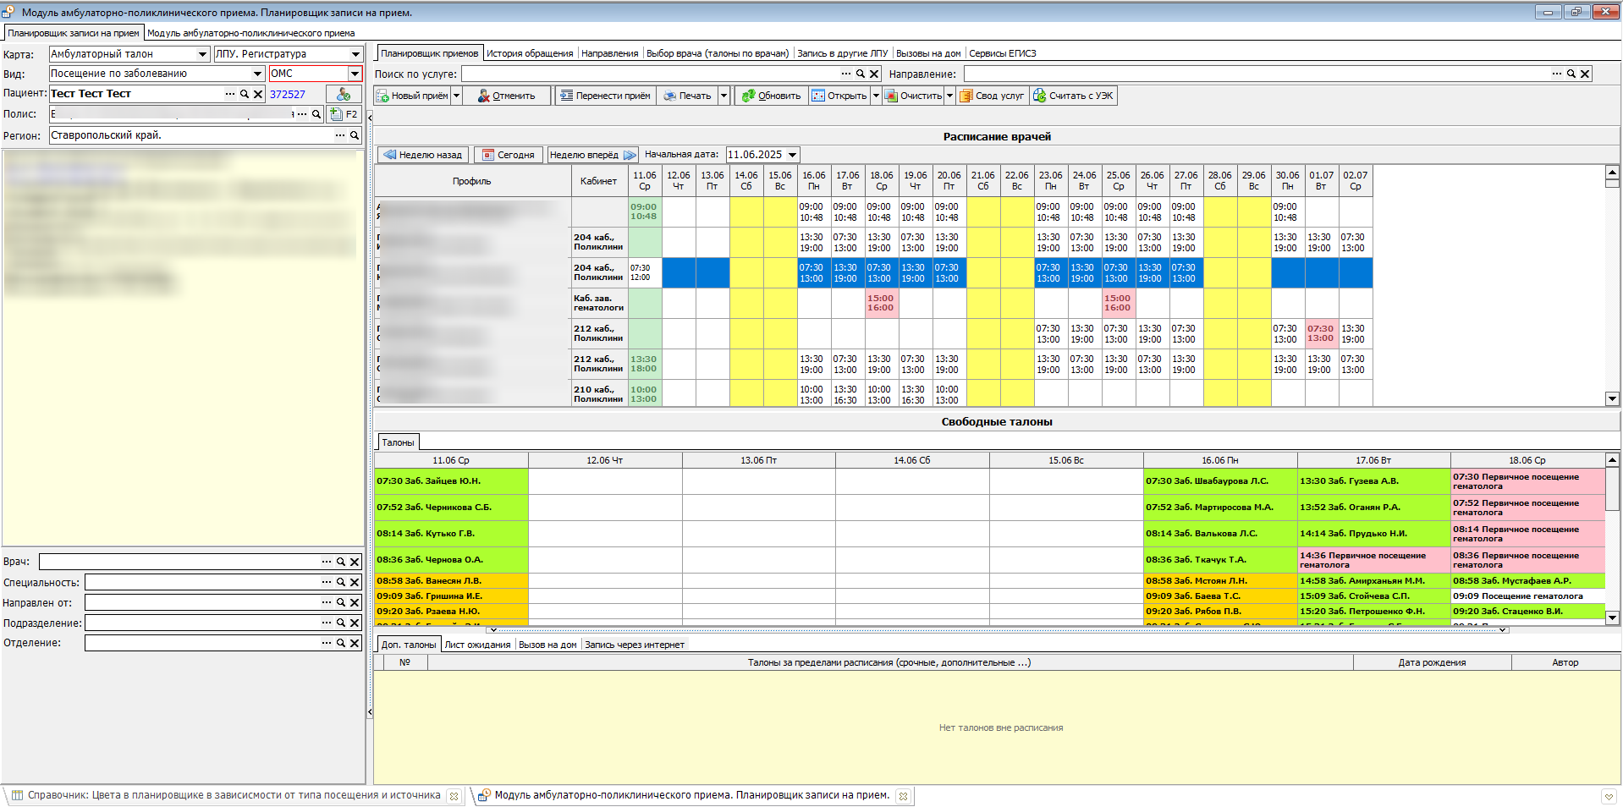Click the F2 policy button
The image size is (1623, 807).
tap(344, 114)
